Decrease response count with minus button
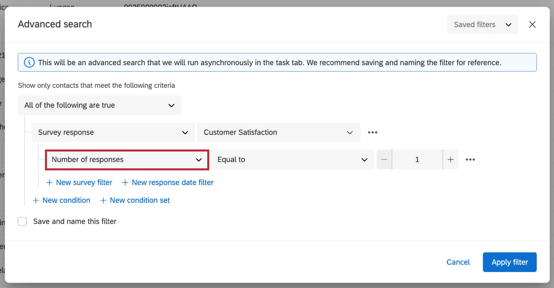 point(384,160)
